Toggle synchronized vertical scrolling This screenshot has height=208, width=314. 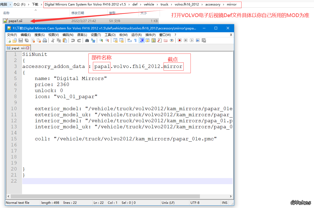click(x=115, y=40)
